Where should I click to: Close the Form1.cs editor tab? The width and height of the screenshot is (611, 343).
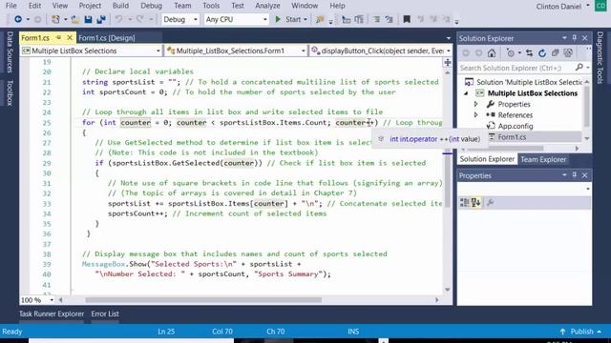tap(70, 38)
